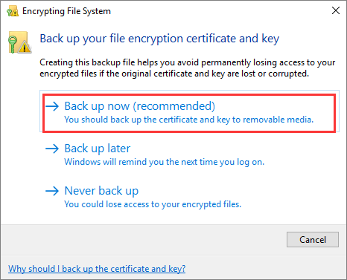Click the Windows will remind you text
Image resolution: width=347 pixels, height=280 pixels.
[x=165, y=162]
